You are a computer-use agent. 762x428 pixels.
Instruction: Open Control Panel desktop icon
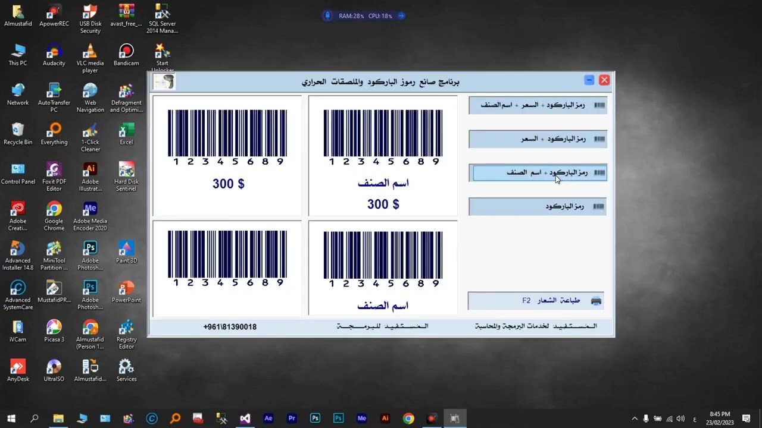point(18,174)
